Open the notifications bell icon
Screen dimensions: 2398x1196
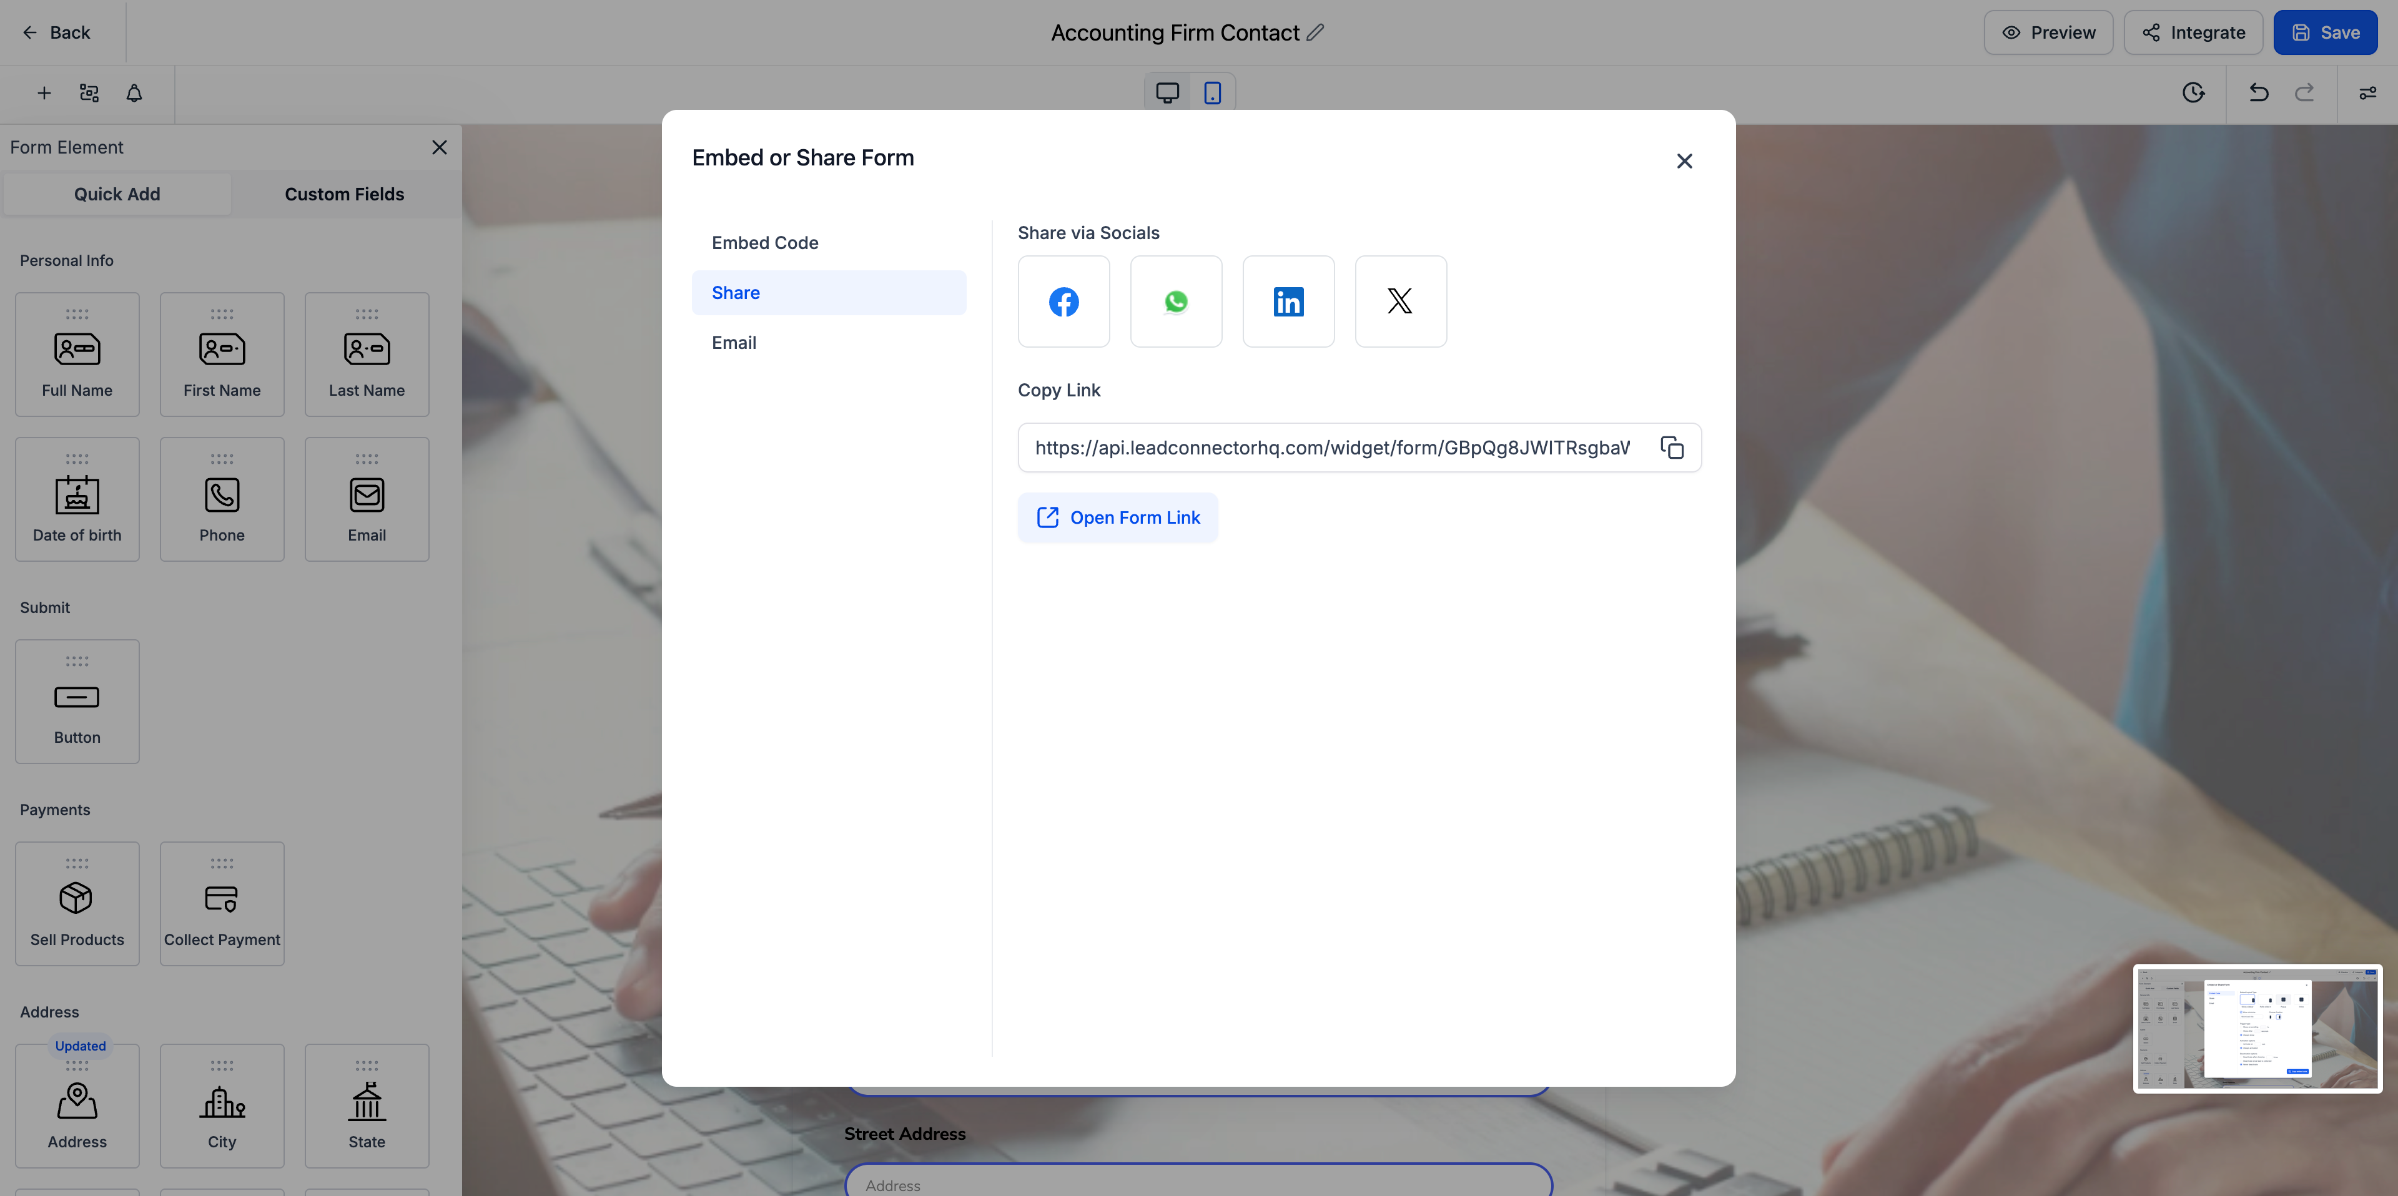[x=134, y=93]
